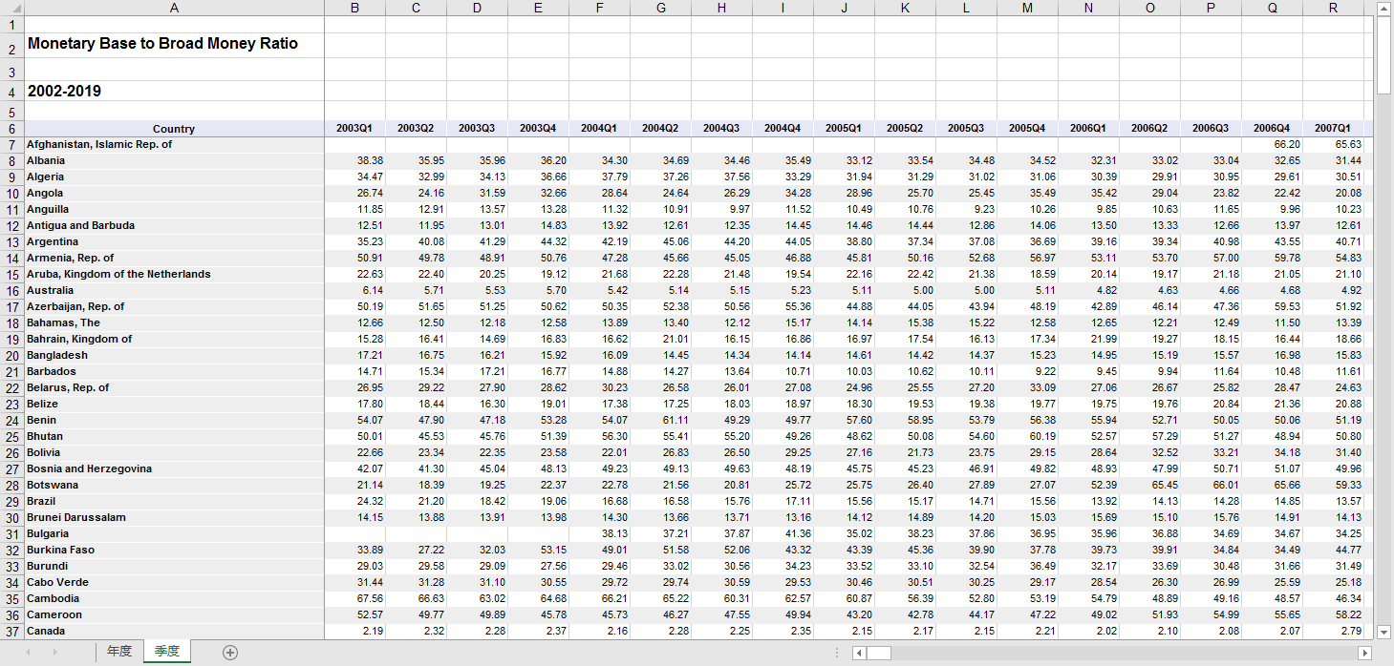Click Canada 2007Q1 value 2.79
This screenshot has width=1394, height=666.
pos(1333,631)
